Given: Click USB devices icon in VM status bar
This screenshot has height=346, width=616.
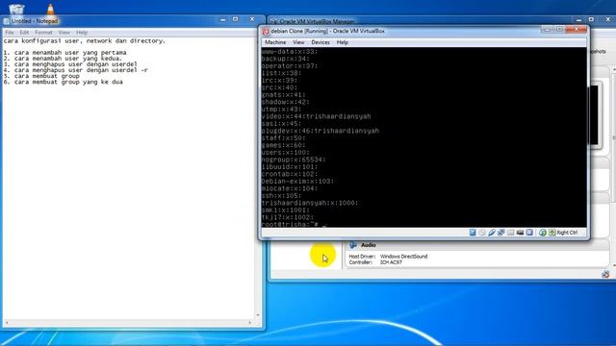Looking at the screenshot, I should click(492, 233).
